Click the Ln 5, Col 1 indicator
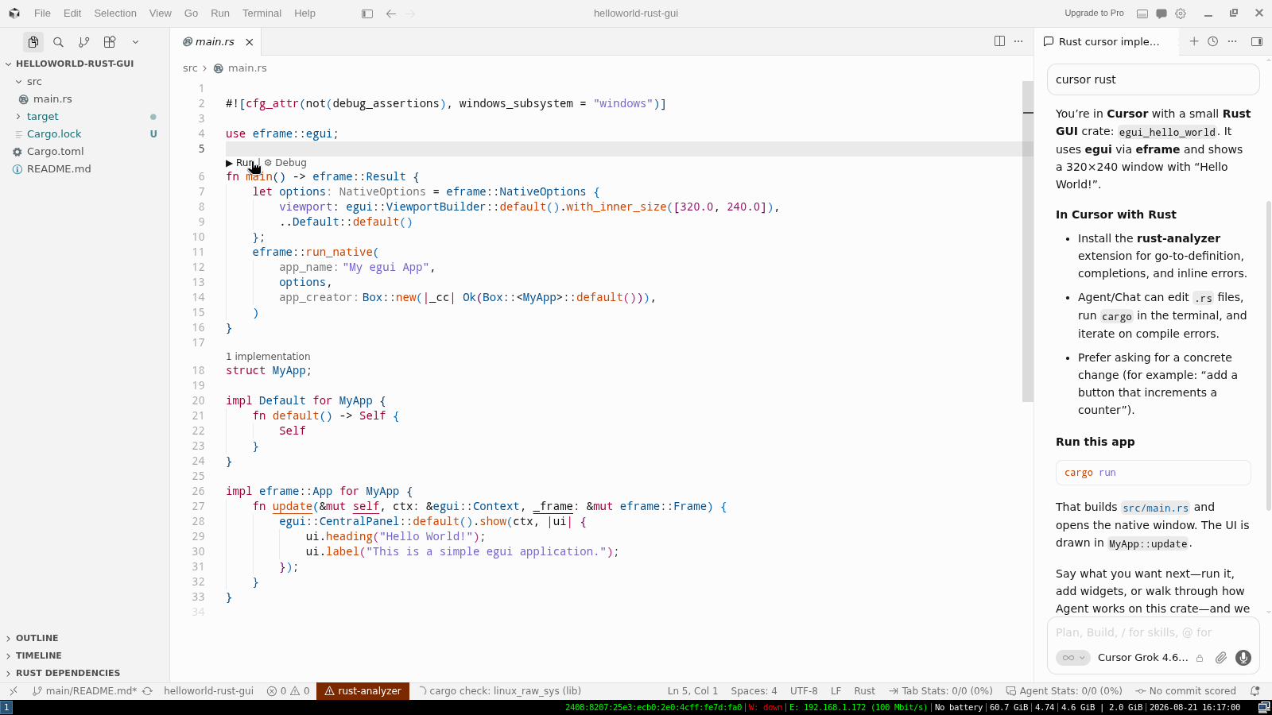The width and height of the screenshot is (1272, 715). pos(692,691)
